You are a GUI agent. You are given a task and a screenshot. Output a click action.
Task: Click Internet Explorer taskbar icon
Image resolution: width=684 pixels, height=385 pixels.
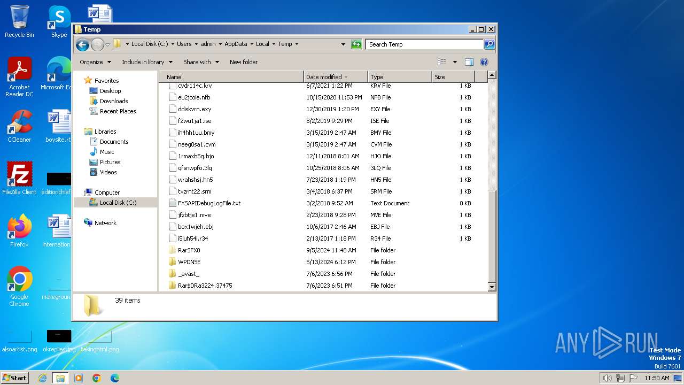coord(42,378)
